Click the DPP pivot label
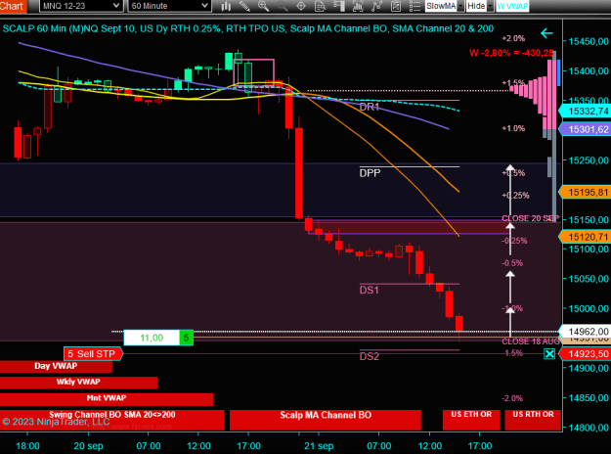Image resolution: width=611 pixels, height=454 pixels. point(370,173)
